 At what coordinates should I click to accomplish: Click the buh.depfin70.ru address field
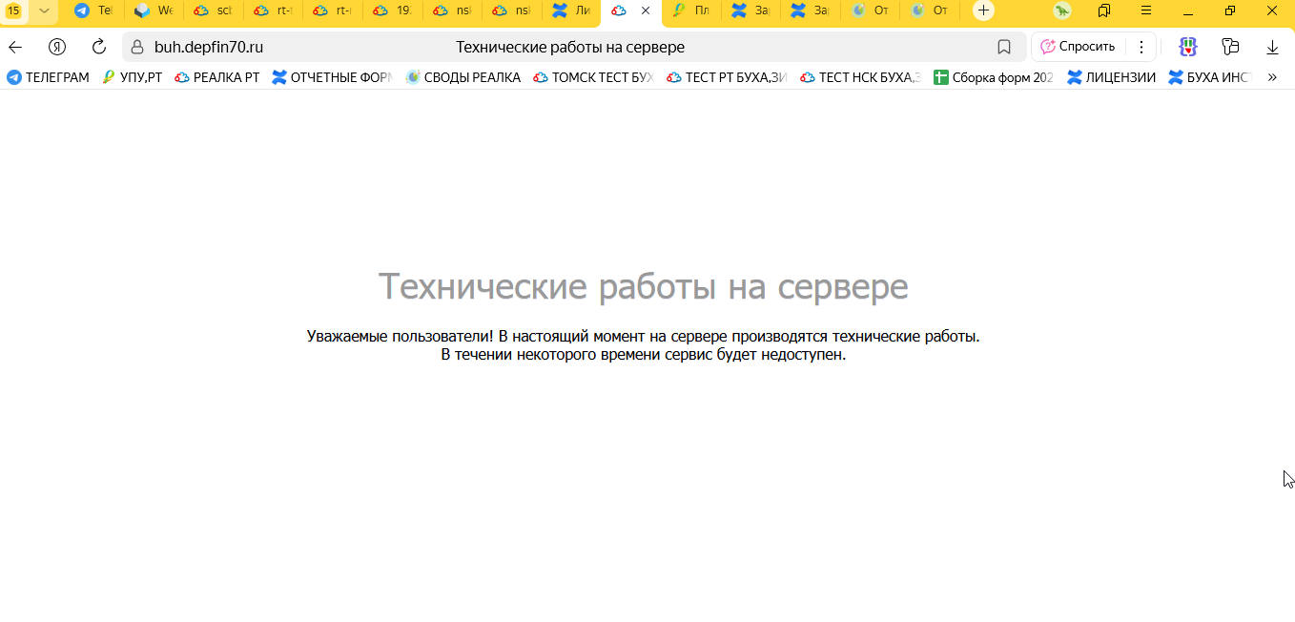point(209,47)
